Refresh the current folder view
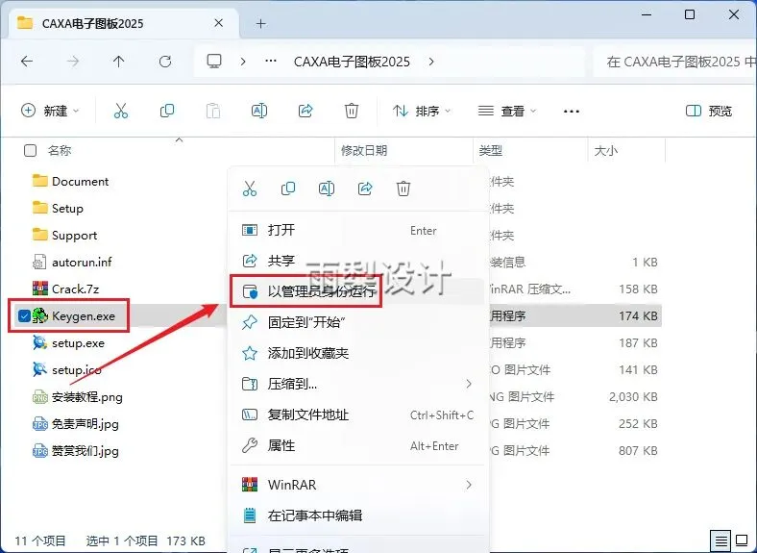This screenshot has height=553, width=757. pyautogui.click(x=165, y=62)
